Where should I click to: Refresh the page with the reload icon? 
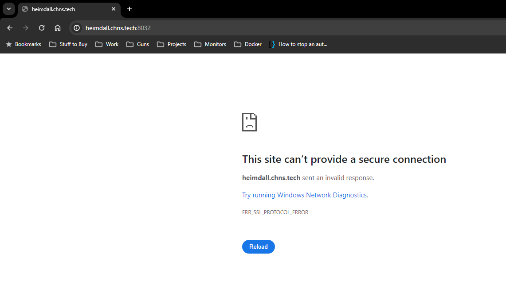[x=41, y=27]
